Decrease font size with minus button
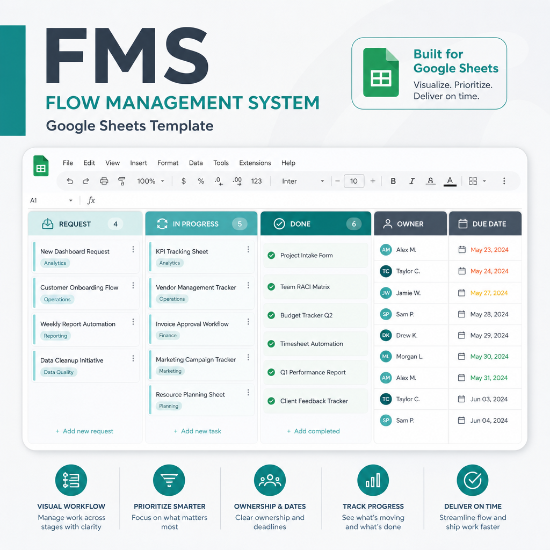The image size is (550, 550). tap(337, 181)
